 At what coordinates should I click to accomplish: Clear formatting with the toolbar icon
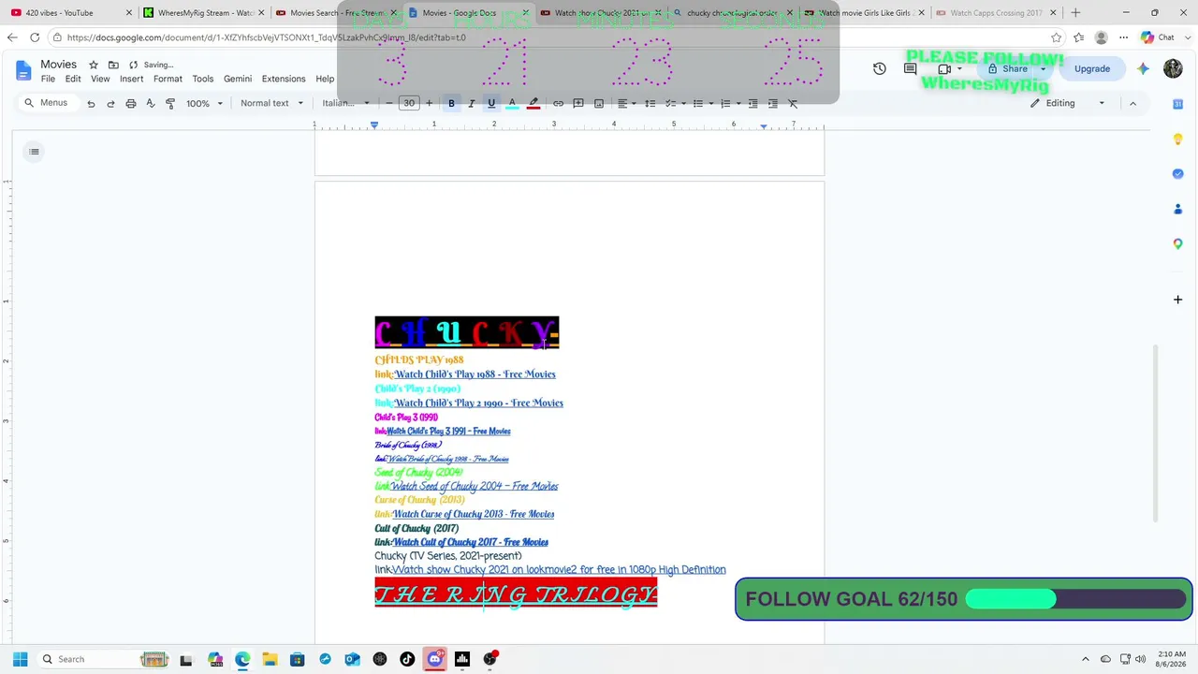[x=793, y=103]
